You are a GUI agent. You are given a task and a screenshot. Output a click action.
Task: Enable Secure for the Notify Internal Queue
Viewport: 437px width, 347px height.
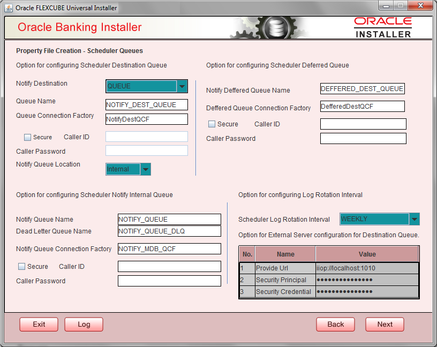pyautogui.click(x=21, y=266)
